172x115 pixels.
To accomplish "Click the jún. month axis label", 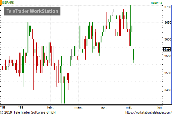I will (160, 107).
